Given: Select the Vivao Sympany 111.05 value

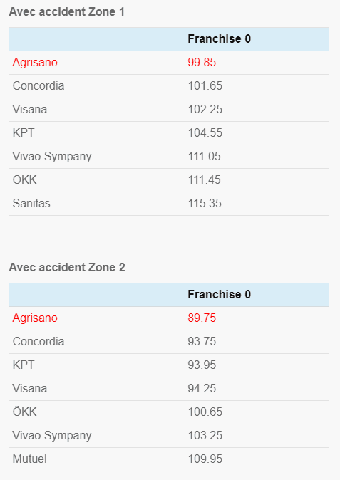Looking at the screenshot, I should click(x=204, y=157).
